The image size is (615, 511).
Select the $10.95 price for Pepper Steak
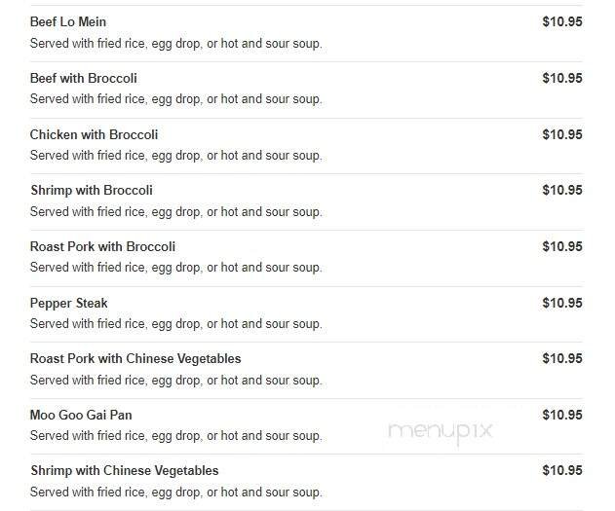(x=561, y=303)
